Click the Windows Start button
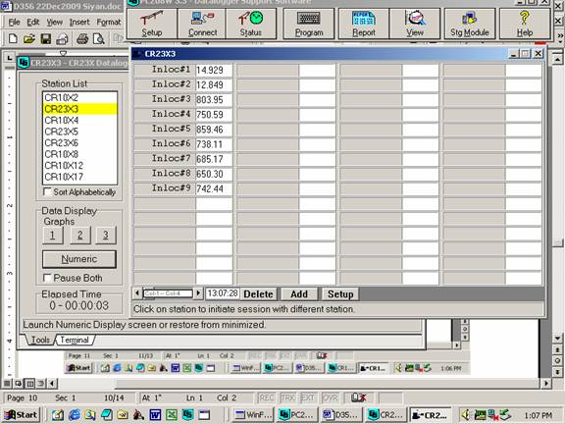 [22, 415]
